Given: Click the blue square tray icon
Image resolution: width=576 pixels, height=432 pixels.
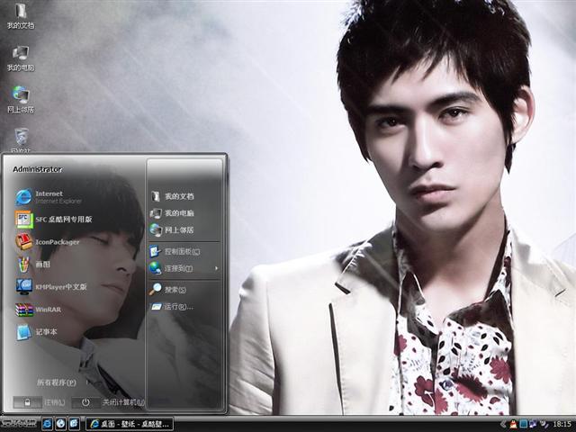Looking at the screenshot, I should pyautogui.click(x=524, y=424).
